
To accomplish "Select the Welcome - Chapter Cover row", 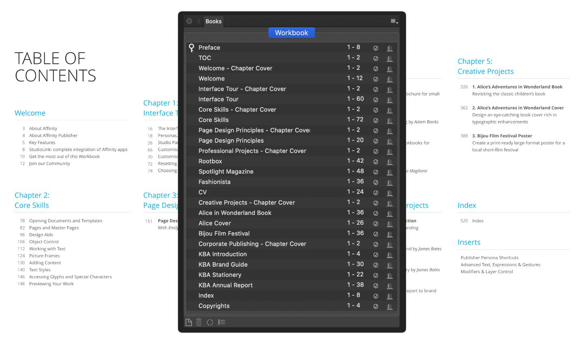I will click(x=291, y=68).
